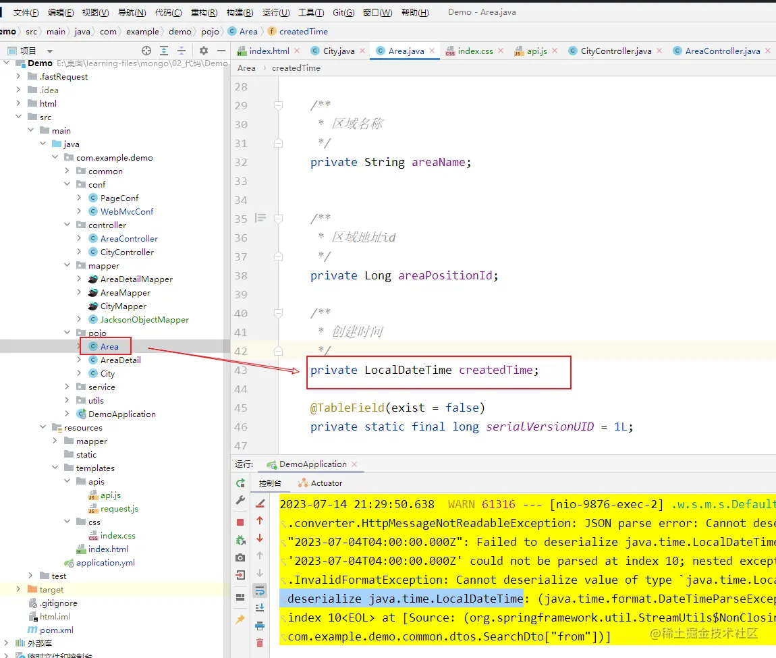Image resolution: width=776 pixels, height=658 pixels.
Task: Close the index.css tab
Action: pyautogui.click(x=501, y=51)
